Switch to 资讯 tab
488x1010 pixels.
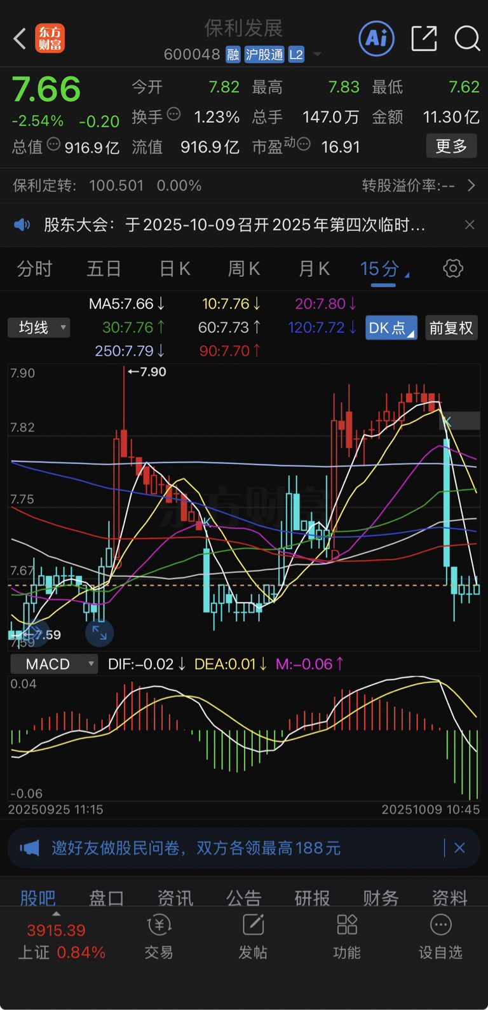point(175,897)
